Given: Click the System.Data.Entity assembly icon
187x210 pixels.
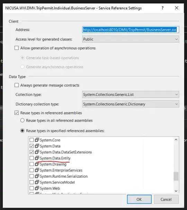Looking at the screenshot, I should tap(37, 158).
